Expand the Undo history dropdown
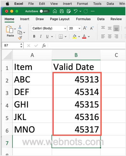The image size is (126, 156). click(80, 11)
